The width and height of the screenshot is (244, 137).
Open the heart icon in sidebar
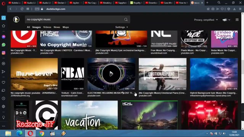(3, 82)
